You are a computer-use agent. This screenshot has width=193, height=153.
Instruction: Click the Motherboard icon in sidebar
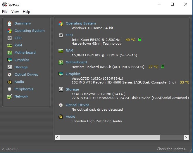coord(10,53)
